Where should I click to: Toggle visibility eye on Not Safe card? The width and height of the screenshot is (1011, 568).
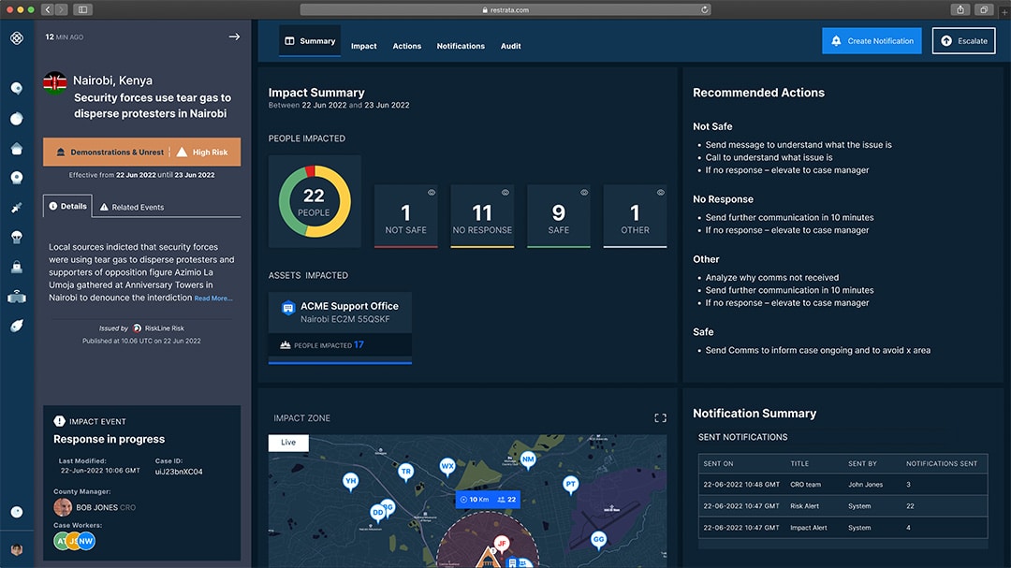pyautogui.click(x=432, y=193)
